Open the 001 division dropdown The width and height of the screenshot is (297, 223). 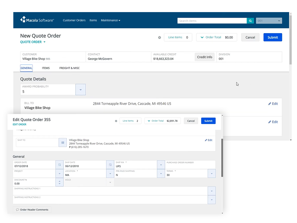(x=269, y=21)
